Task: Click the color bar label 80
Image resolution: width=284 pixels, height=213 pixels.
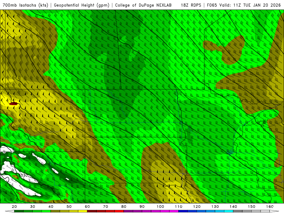Action: tap(124, 207)
